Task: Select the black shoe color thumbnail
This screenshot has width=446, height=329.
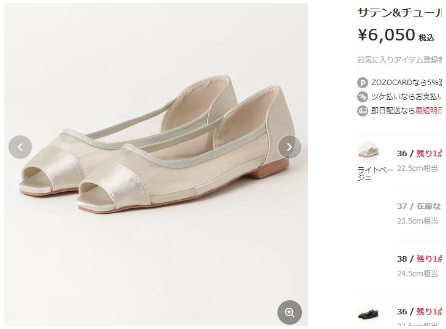Action: 368,314
